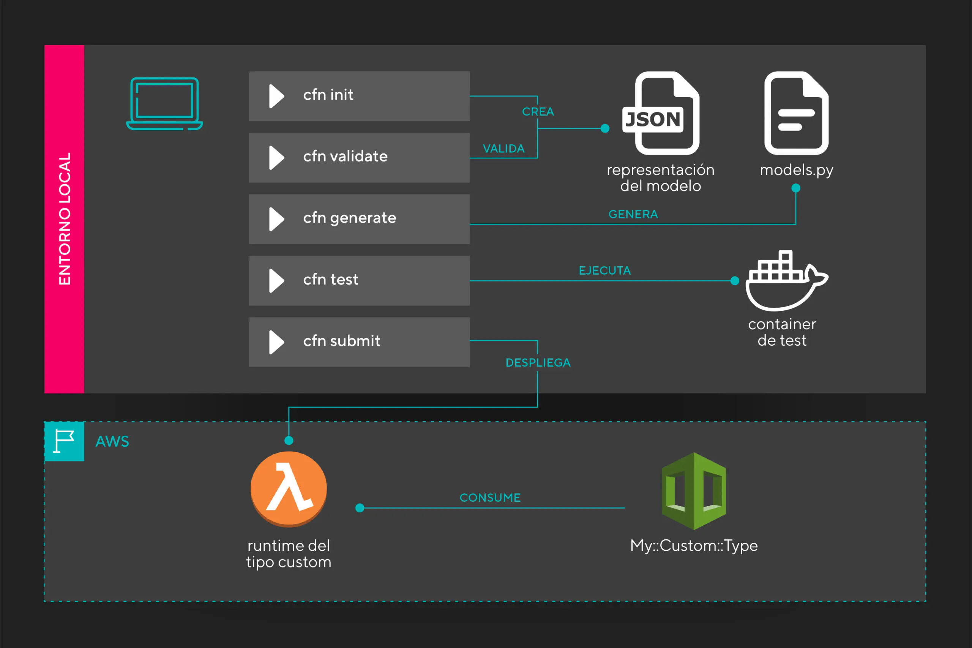Click the CREA connector label
This screenshot has height=648, width=972.
pyautogui.click(x=538, y=112)
